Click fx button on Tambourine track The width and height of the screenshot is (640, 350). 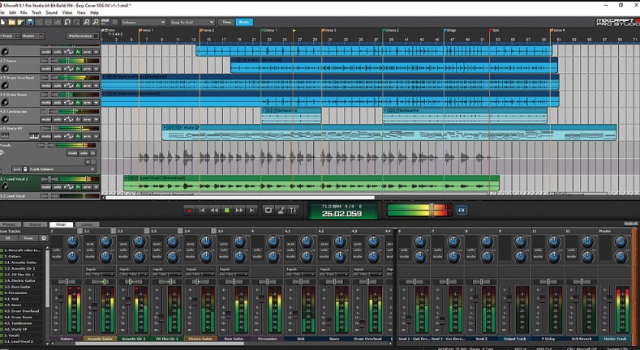78,119
